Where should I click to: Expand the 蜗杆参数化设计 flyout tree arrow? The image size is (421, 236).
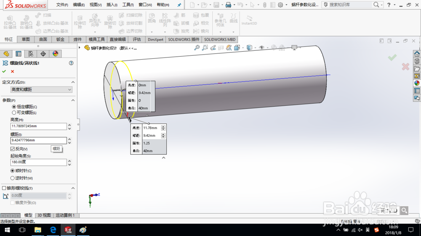click(x=80, y=48)
